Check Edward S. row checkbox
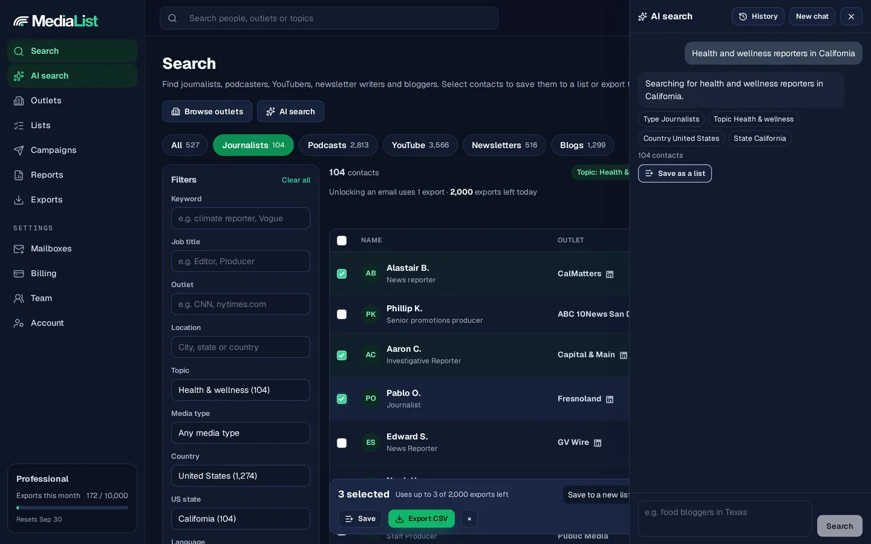The image size is (871, 544). 342,443
